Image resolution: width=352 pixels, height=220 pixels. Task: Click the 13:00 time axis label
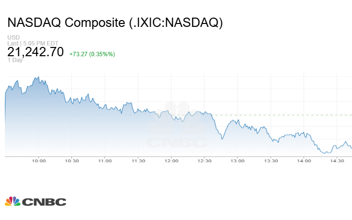point(238,160)
